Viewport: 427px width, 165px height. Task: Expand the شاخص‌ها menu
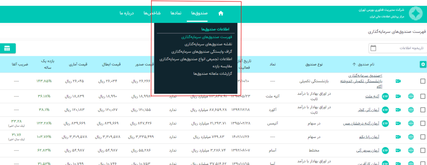152,13
